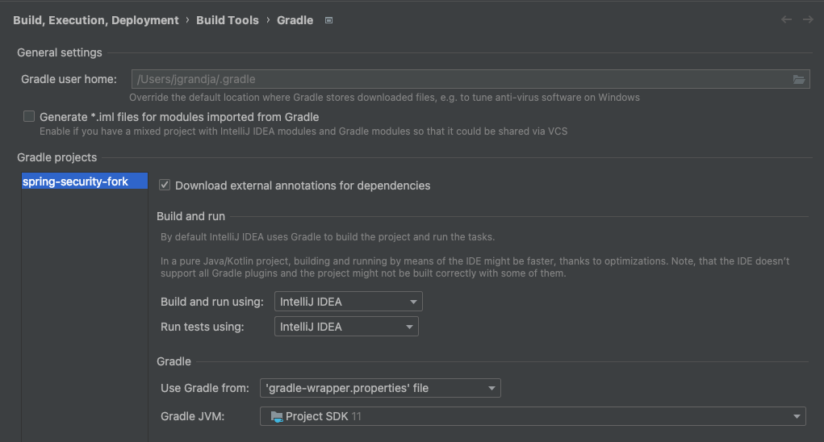
Task: Focus the Gradle user home path field
Action: (x=460, y=79)
